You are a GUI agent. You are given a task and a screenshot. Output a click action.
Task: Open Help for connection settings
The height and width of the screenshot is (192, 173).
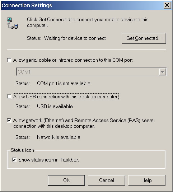pos(147,181)
